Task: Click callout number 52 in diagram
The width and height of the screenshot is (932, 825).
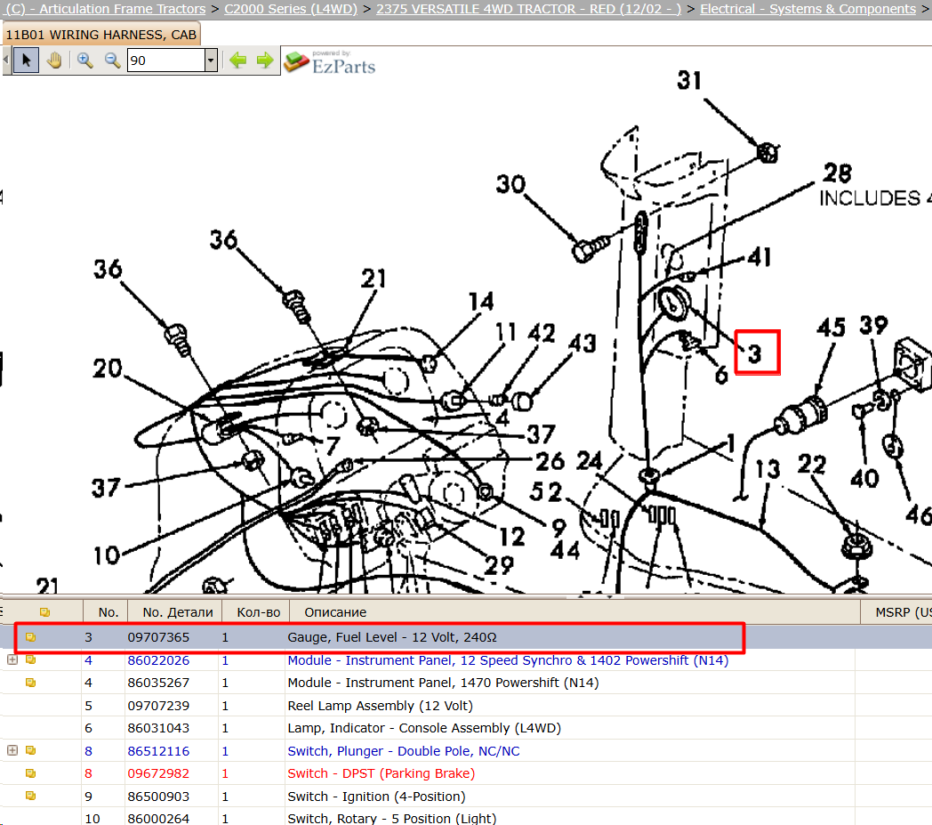Action: tap(546, 492)
